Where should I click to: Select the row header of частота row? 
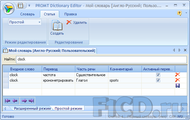point(6,75)
